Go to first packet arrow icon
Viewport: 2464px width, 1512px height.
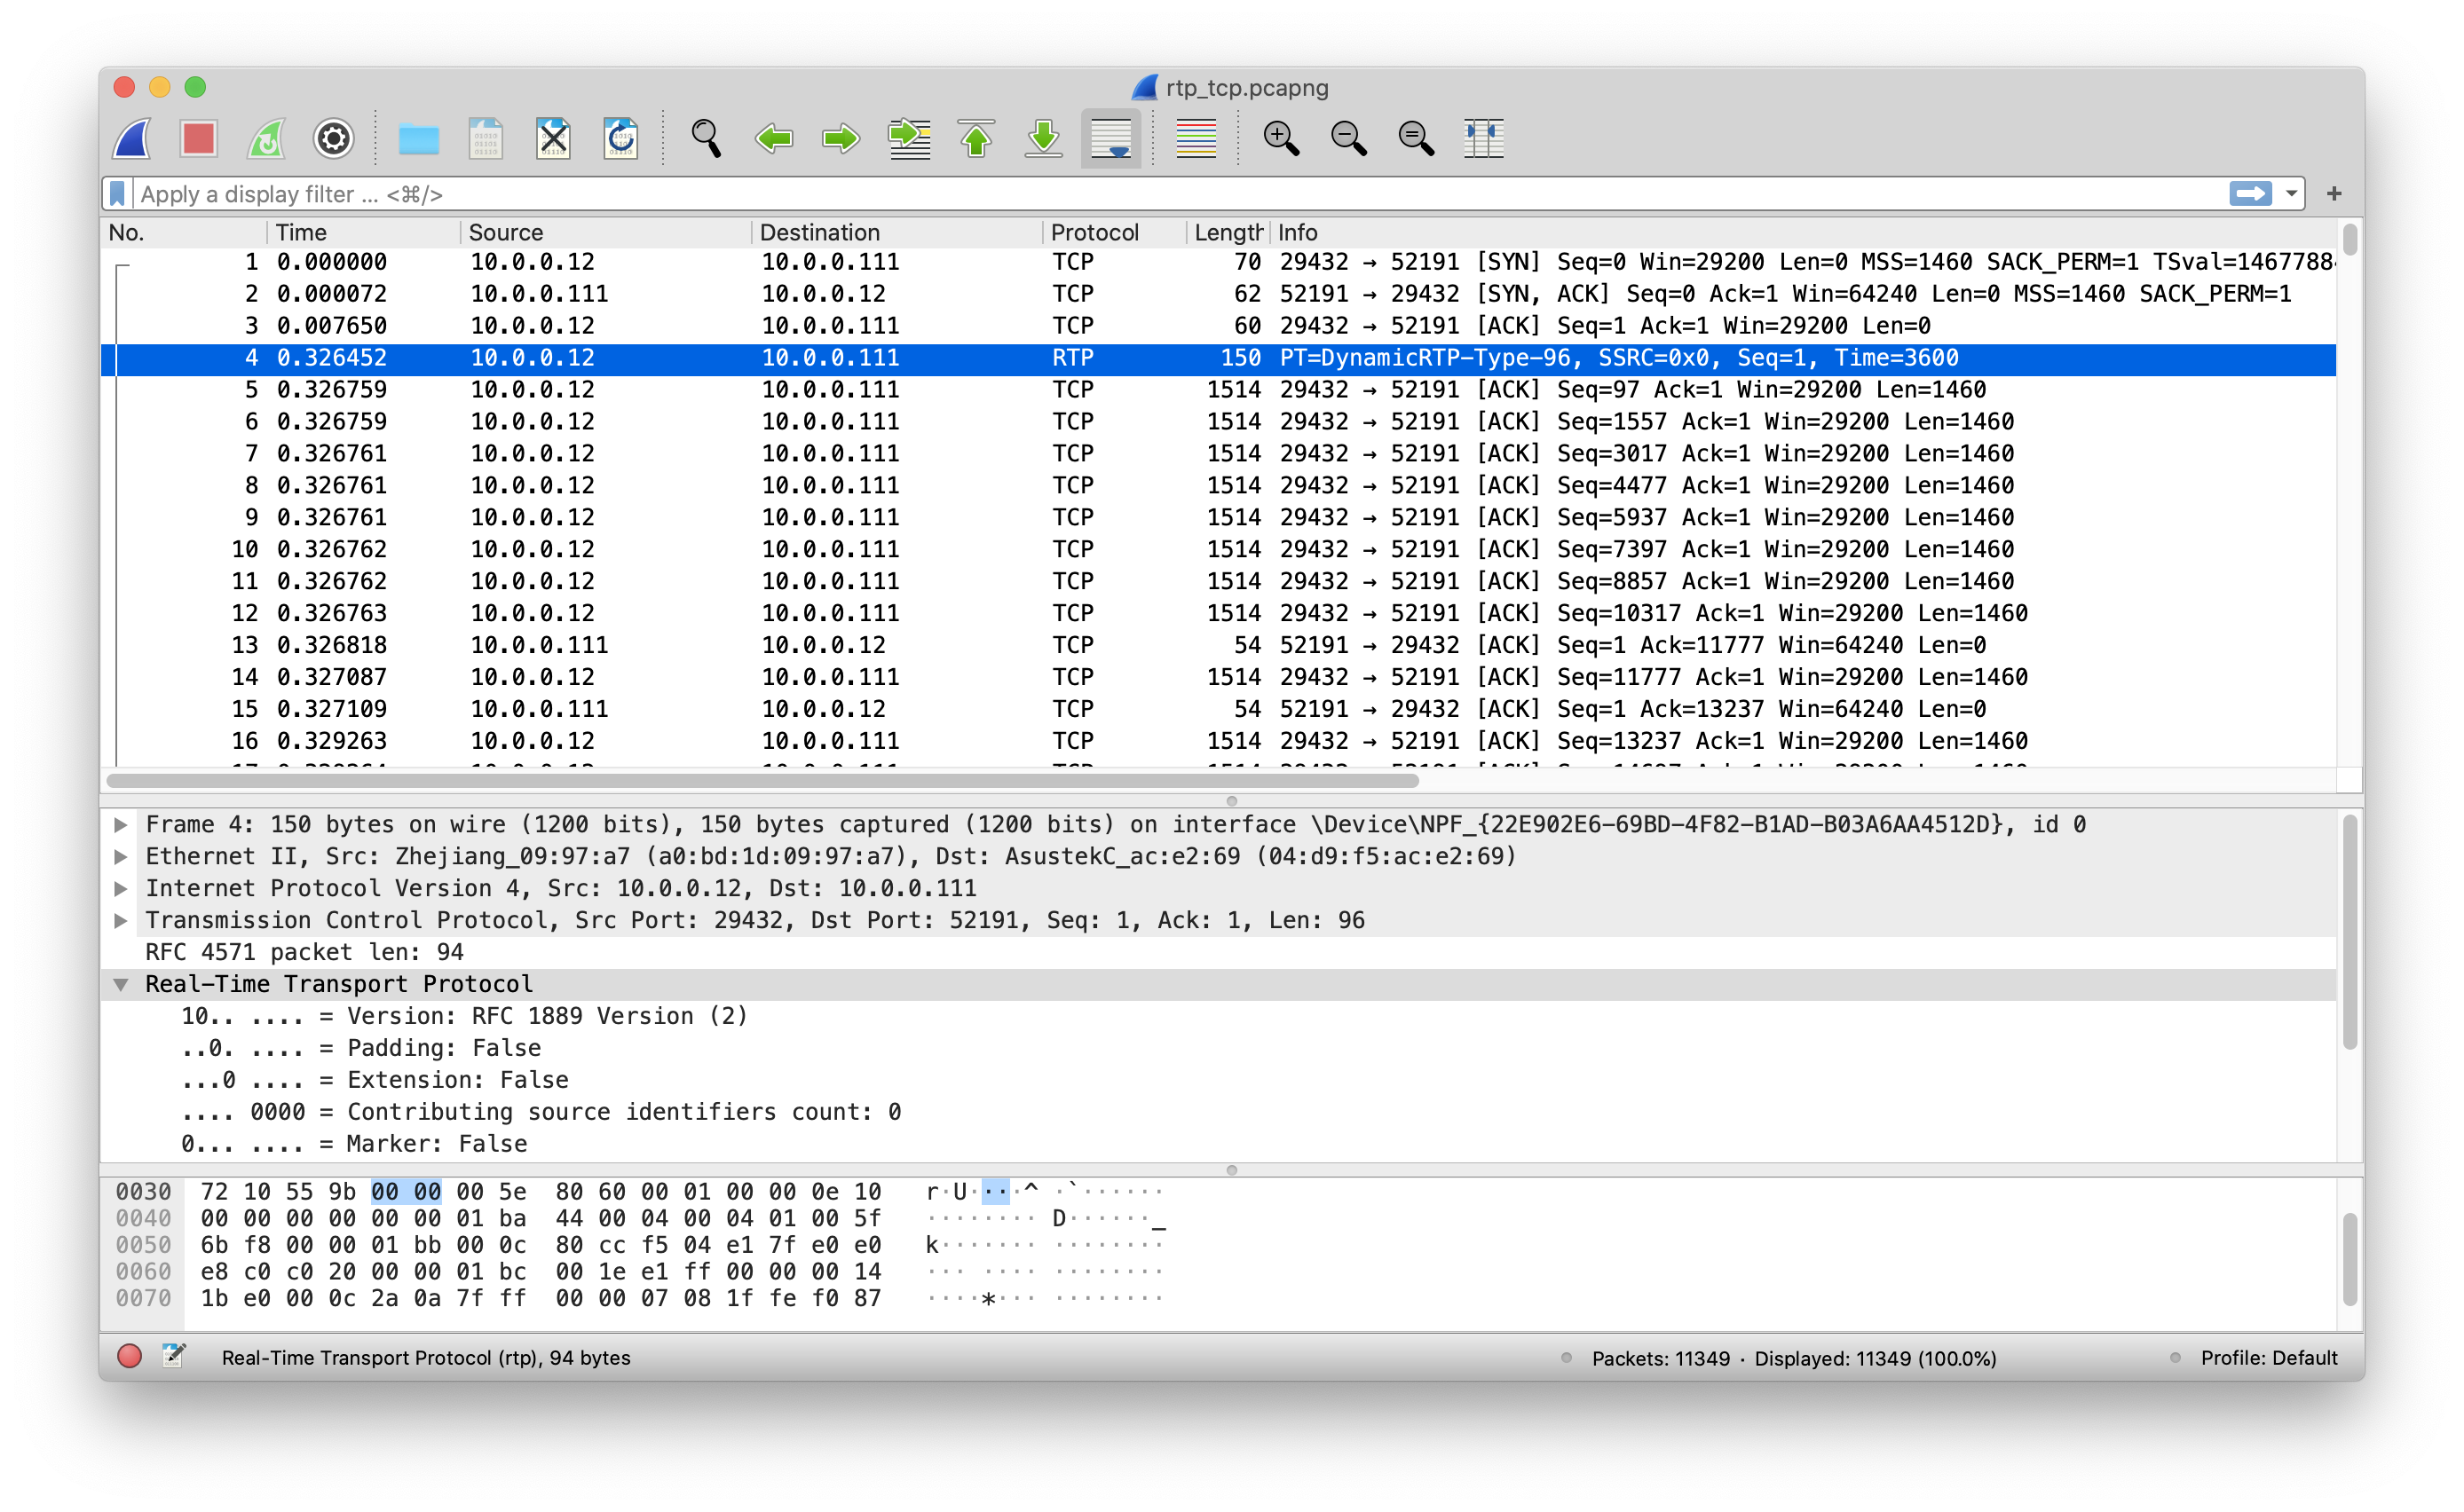click(976, 139)
